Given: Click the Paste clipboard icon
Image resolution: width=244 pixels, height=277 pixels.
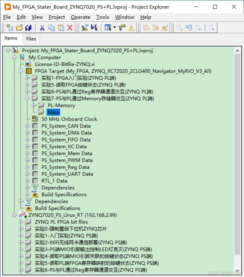Looking at the screenshot, I should point(61,28).
